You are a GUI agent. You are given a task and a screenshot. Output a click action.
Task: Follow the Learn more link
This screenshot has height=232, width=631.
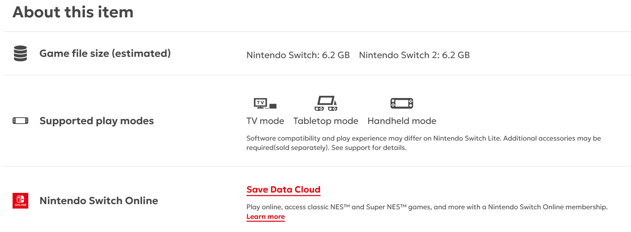265,217
